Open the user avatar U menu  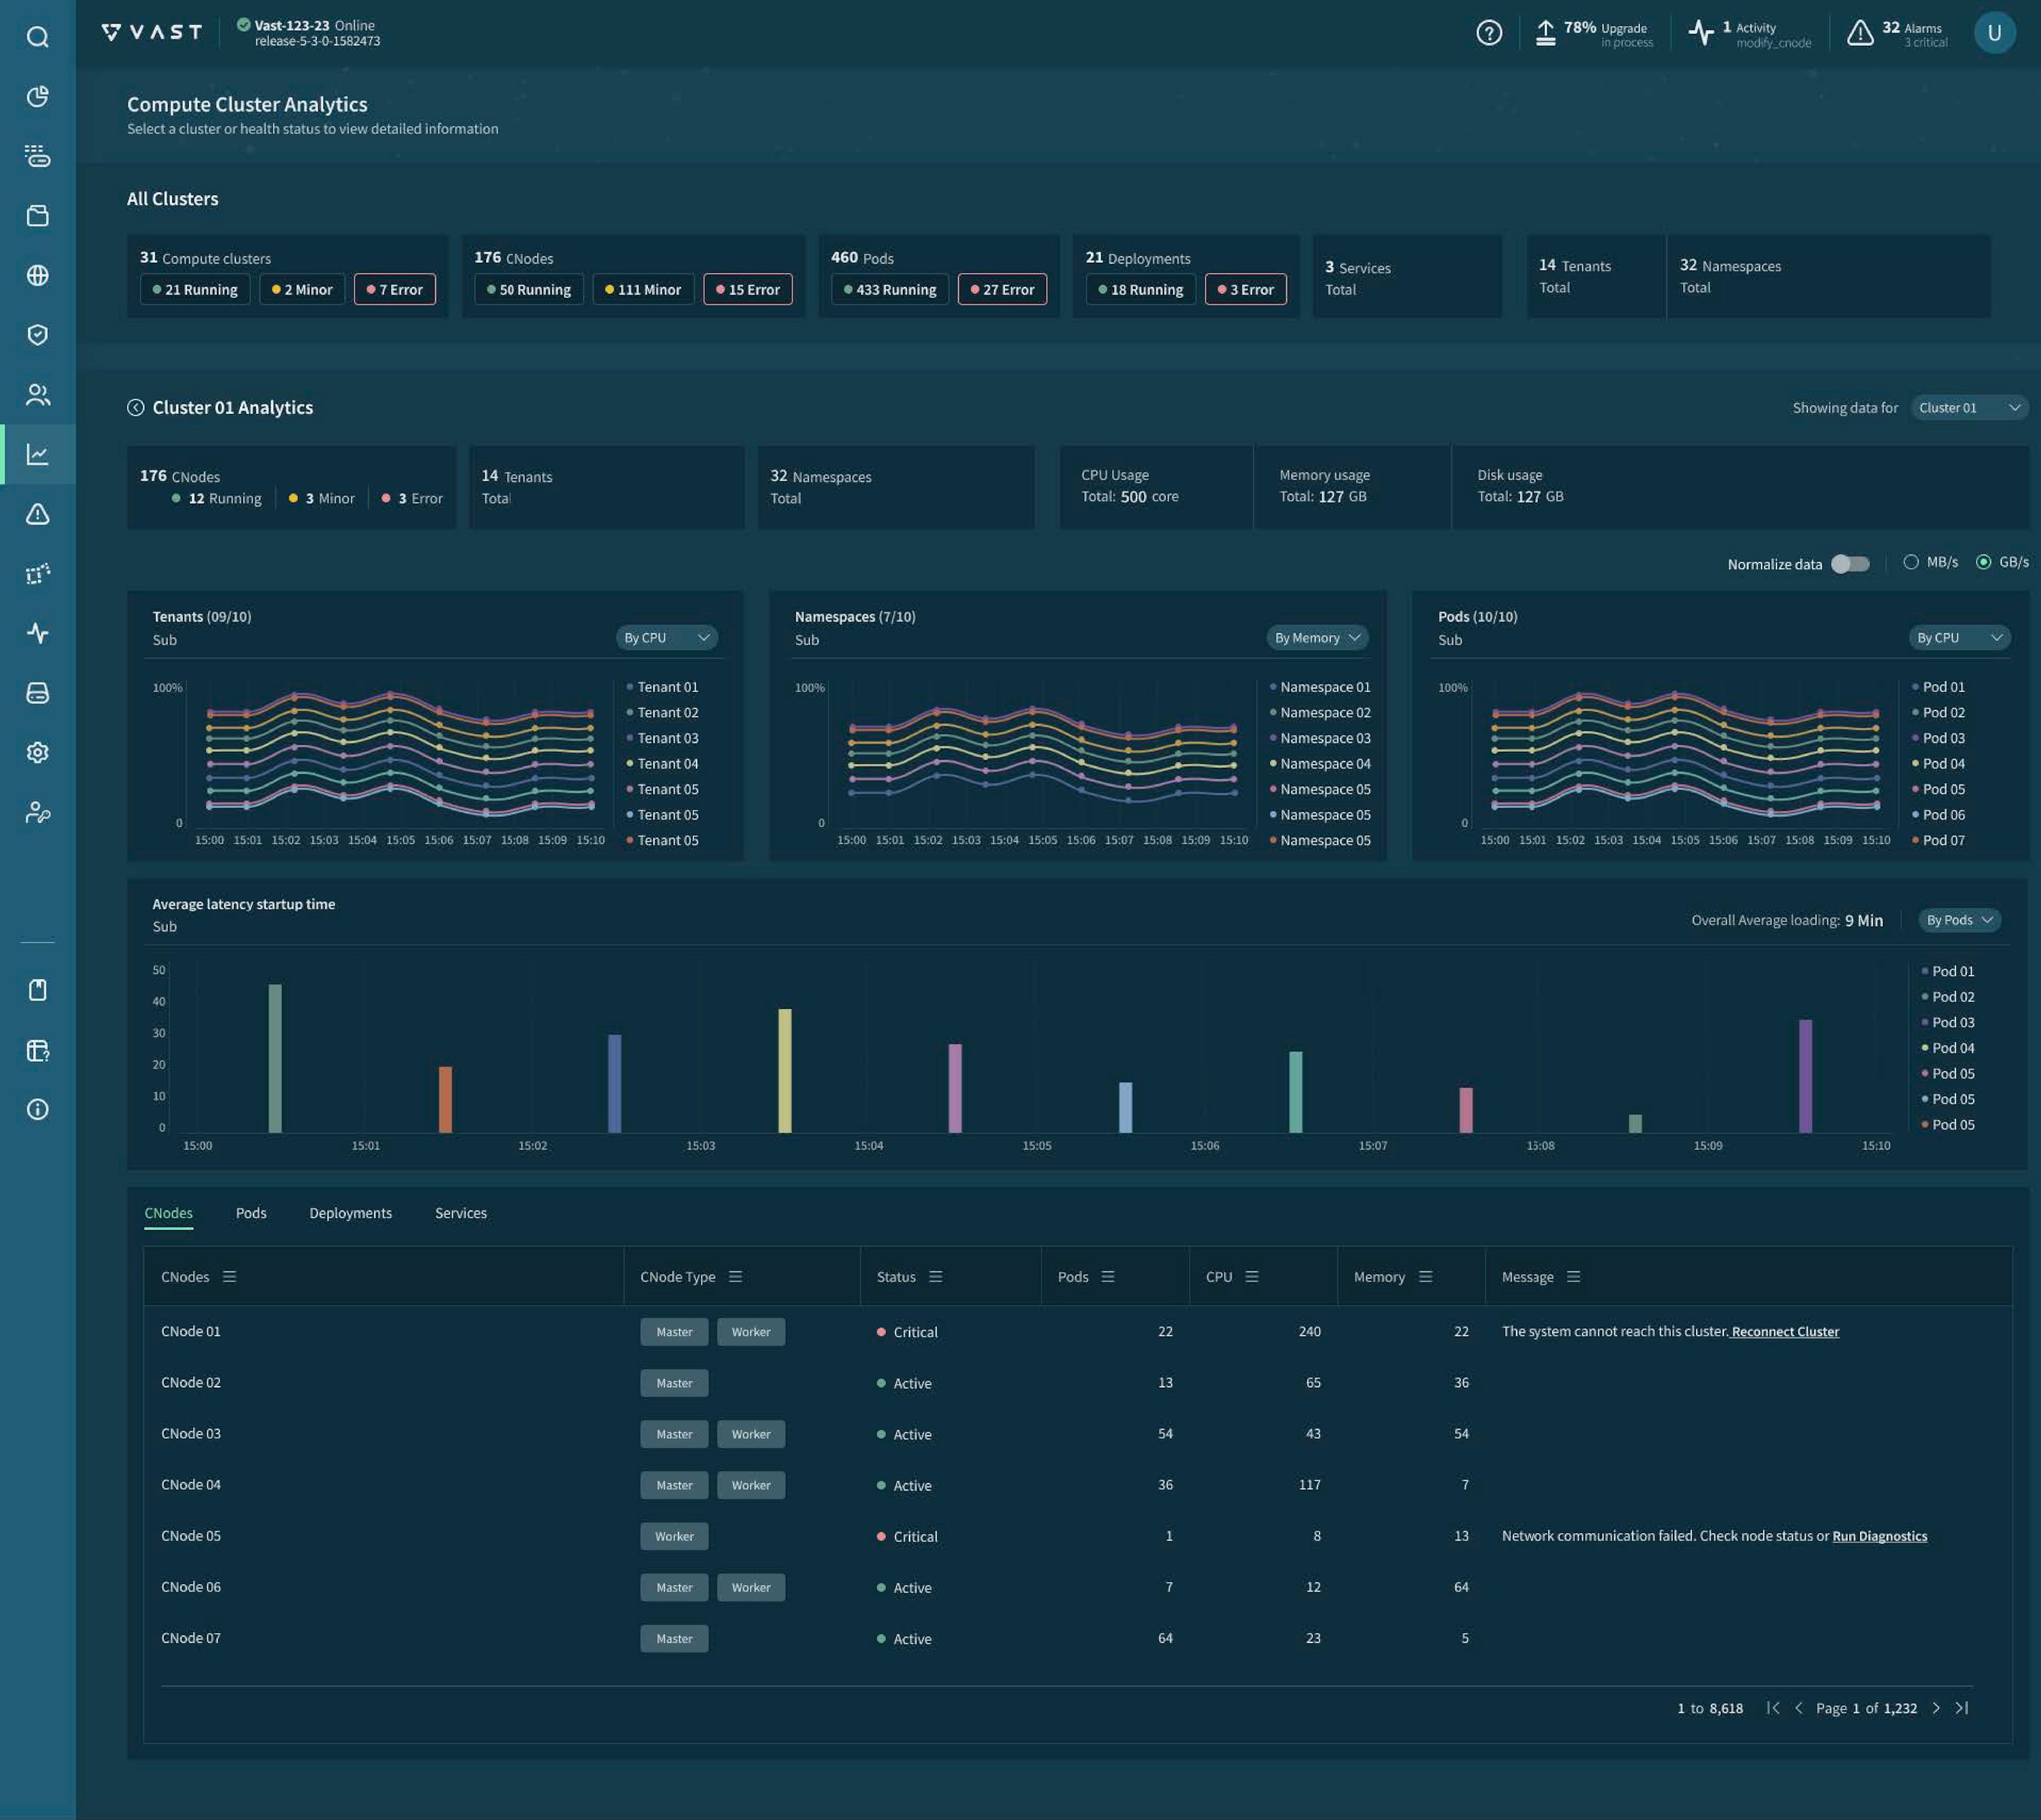[x=1994, y=33]
